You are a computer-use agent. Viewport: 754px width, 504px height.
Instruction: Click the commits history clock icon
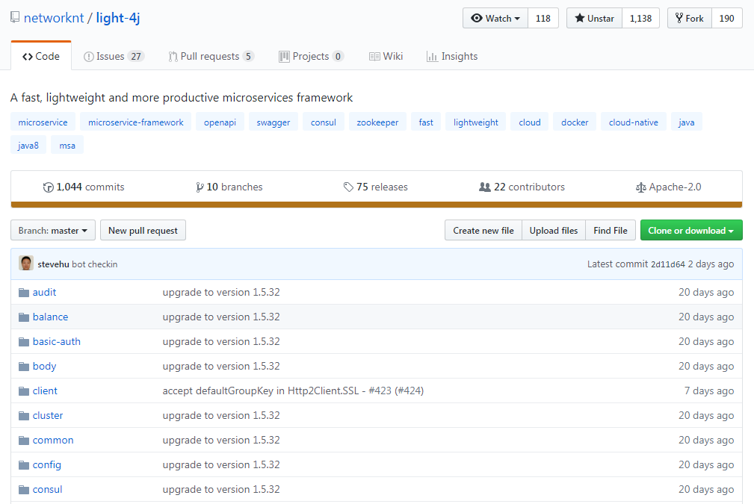pos(49,187)
